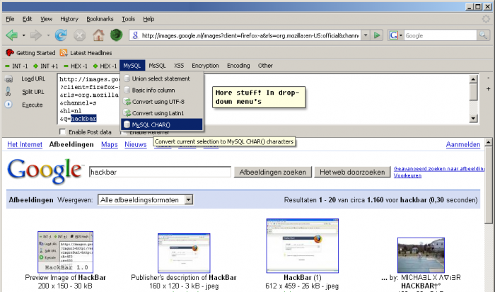Screen dimensions: 495x292
Task: Reload the page with the refresh icon
Action: (61, 35)
